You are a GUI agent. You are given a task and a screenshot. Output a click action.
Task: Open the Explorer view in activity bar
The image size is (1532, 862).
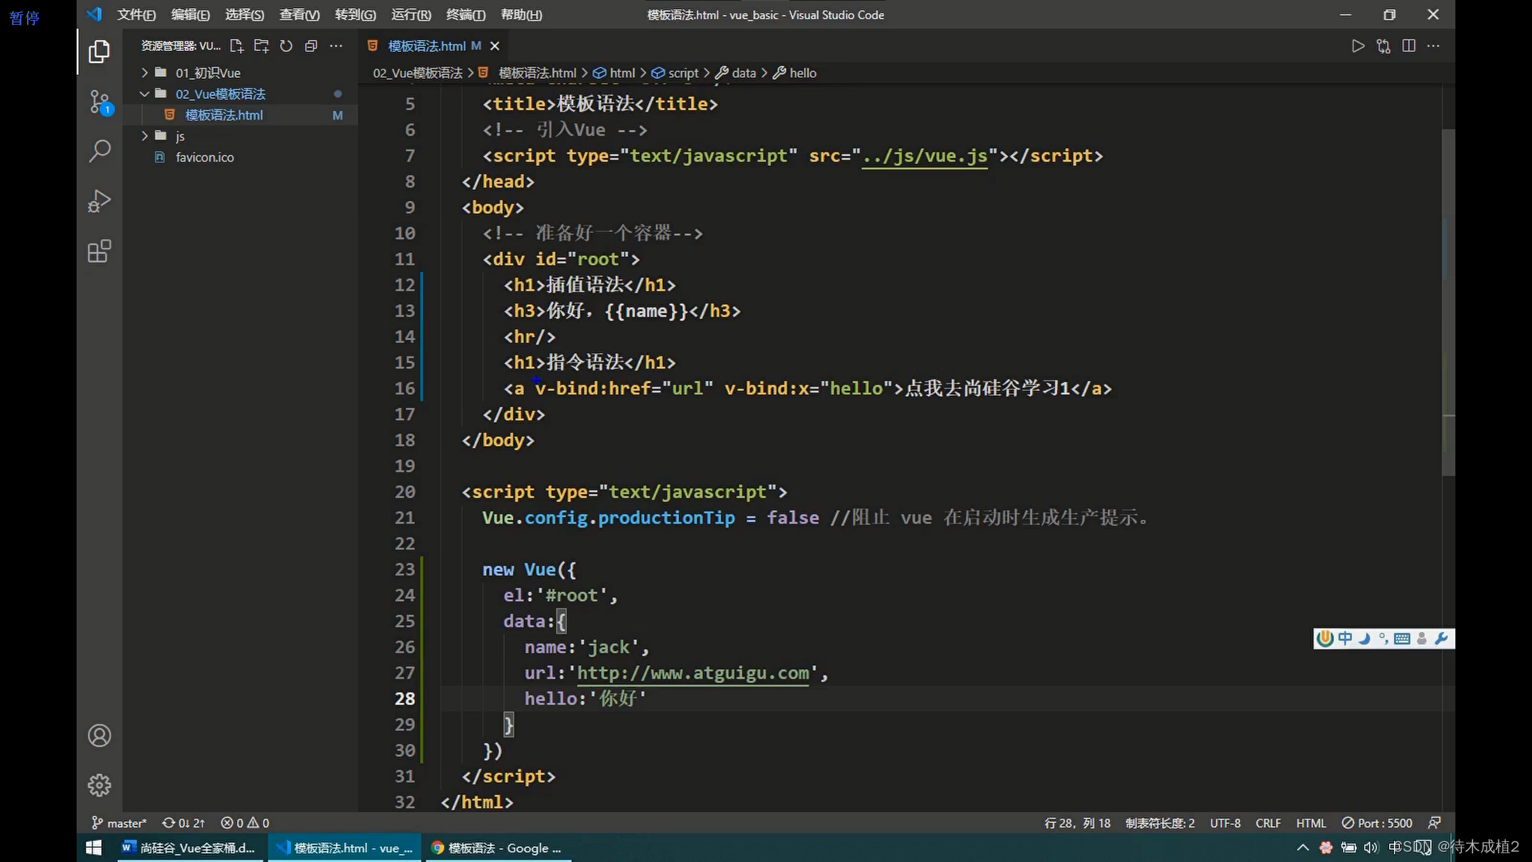click(x=99, y=52)
